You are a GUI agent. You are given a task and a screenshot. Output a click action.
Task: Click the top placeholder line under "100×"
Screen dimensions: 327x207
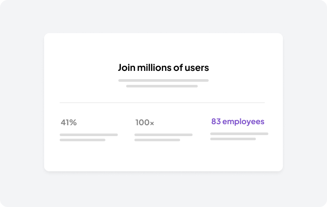(x=163, y=135)
